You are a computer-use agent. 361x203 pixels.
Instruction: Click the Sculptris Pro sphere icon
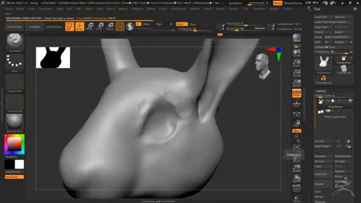[x=130, y=27]
